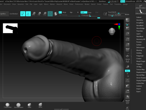Image resolution: width=146 pixels, height=110 pixels.
Task: Click the Export button
Action: pos(138,91)
